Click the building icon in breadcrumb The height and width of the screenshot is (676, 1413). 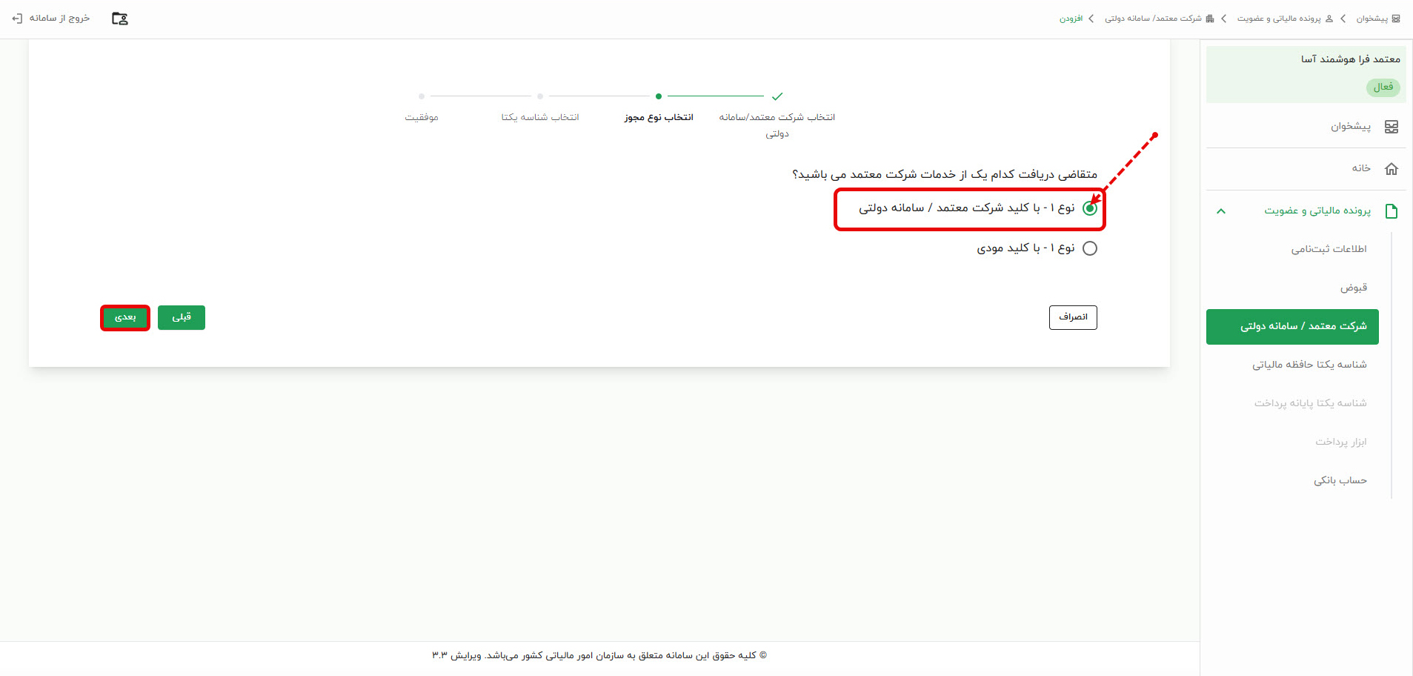pos(1210,19)
